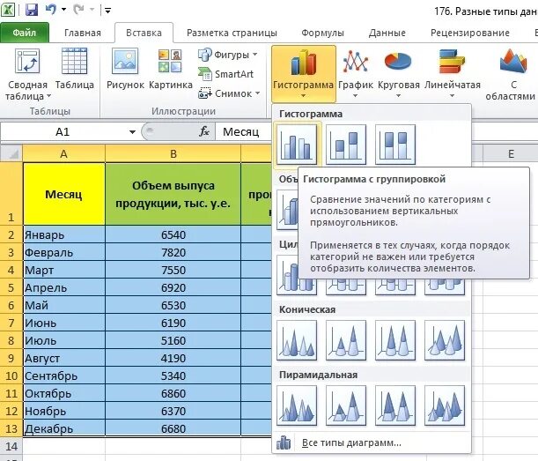Choose the stacked column chart thumbnail
This screenshot has width=538, height=461.
(346, 145)
